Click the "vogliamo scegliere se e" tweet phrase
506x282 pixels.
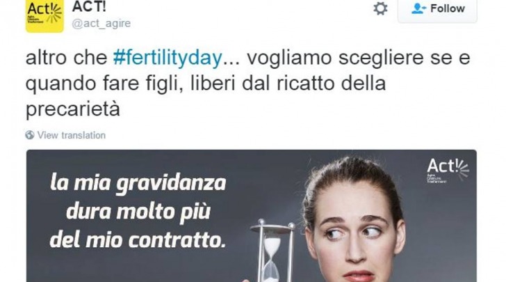click(x=359, y=58)
